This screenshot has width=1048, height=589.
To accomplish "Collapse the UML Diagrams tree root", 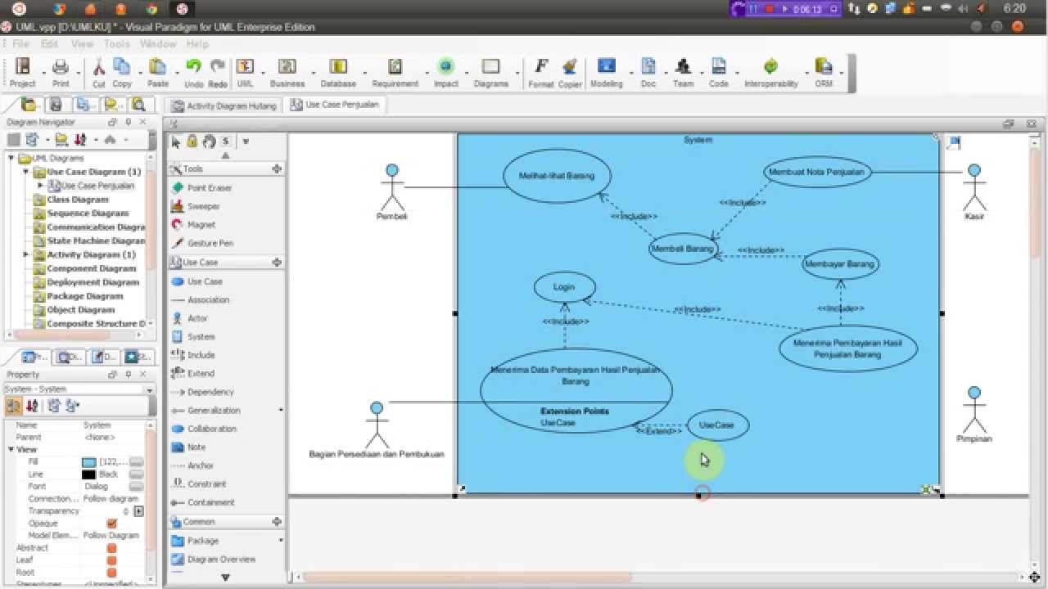I will click(11, 158).
